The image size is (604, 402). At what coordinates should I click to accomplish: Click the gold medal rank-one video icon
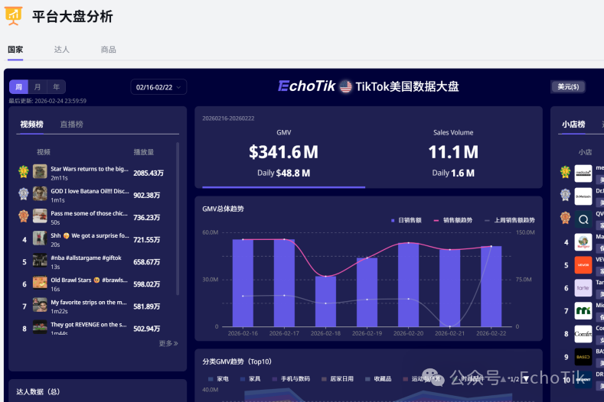point(24,171)
